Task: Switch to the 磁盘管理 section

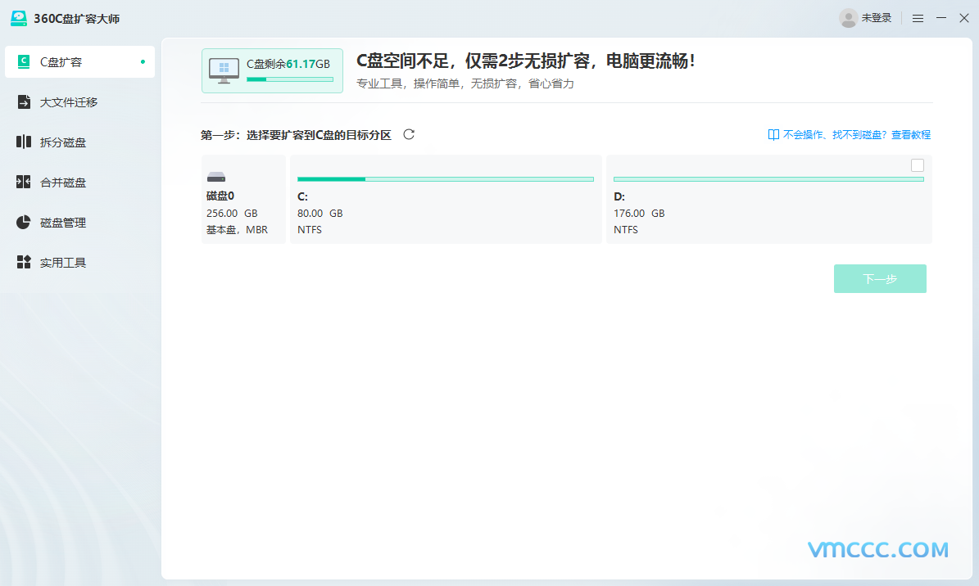Action: [x=63, y=223]
